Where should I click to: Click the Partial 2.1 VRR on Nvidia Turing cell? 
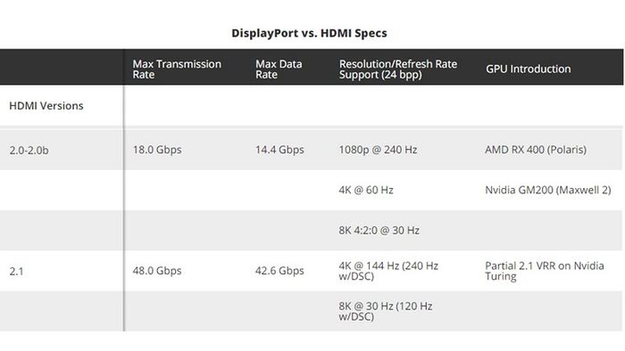click(545, 271)
